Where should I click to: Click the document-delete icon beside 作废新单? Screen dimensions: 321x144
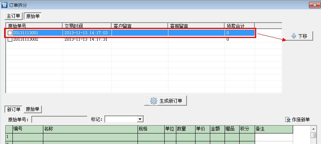(x=288, y=120)
